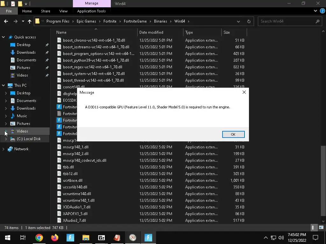Select ucrtbase.dll file icon

point(59,180)
